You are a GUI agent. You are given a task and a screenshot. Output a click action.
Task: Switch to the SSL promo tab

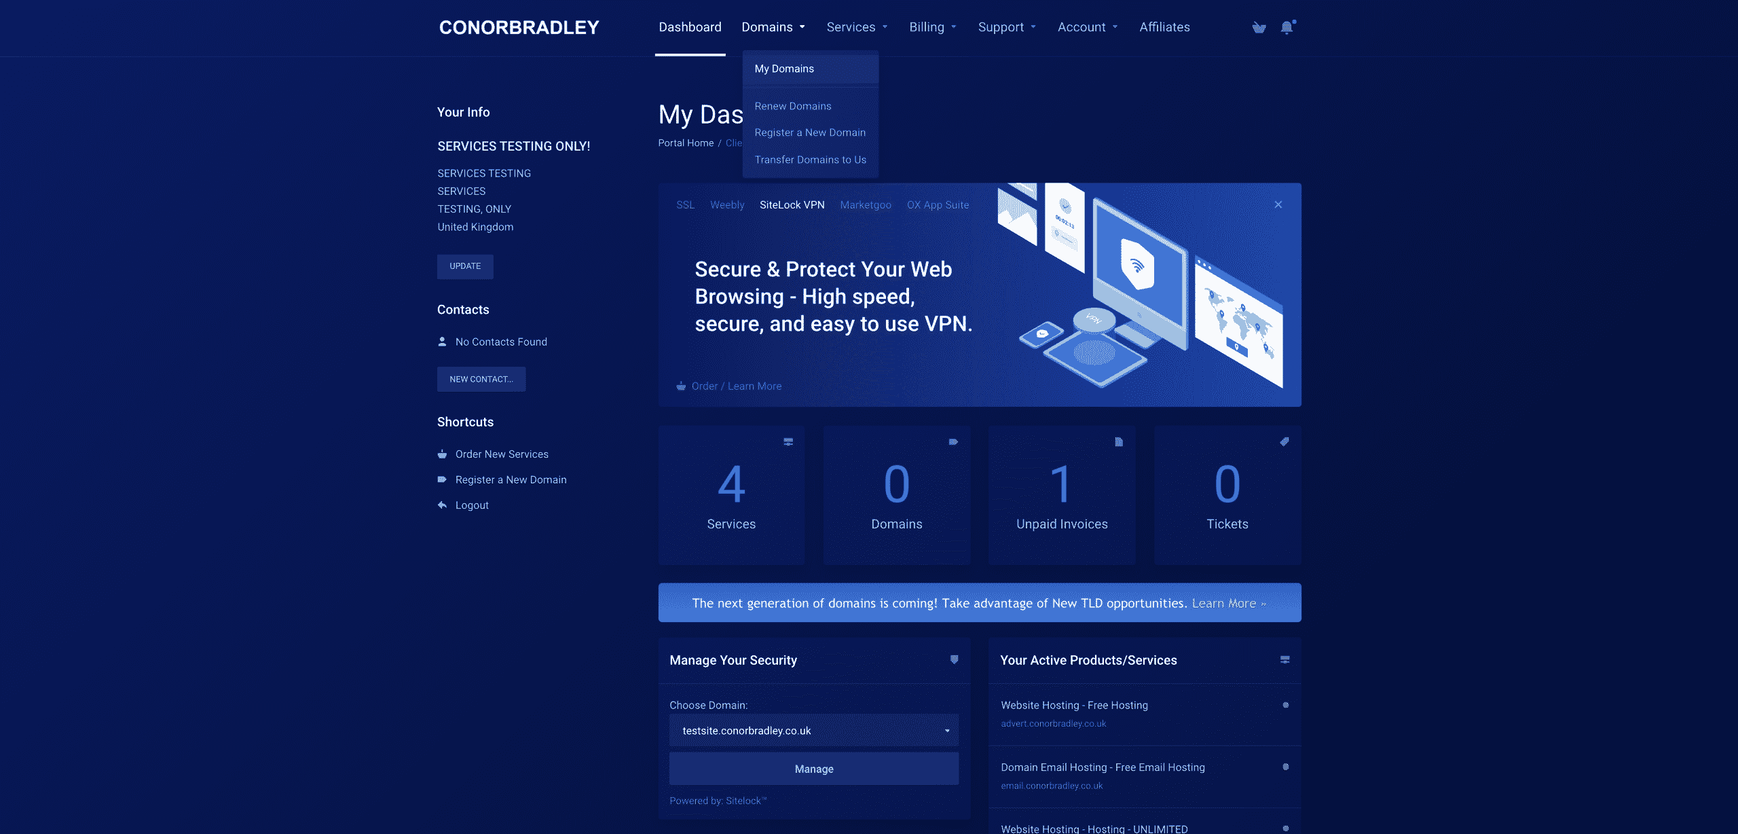pos(685,204)
